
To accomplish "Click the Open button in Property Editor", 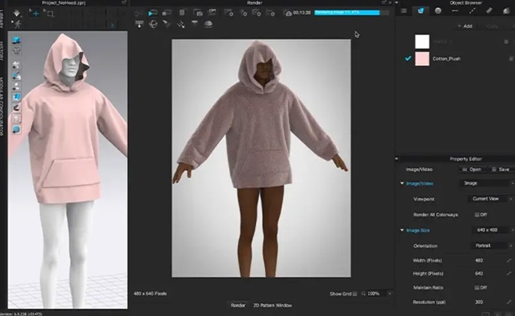I will click(x=472, y=169).
